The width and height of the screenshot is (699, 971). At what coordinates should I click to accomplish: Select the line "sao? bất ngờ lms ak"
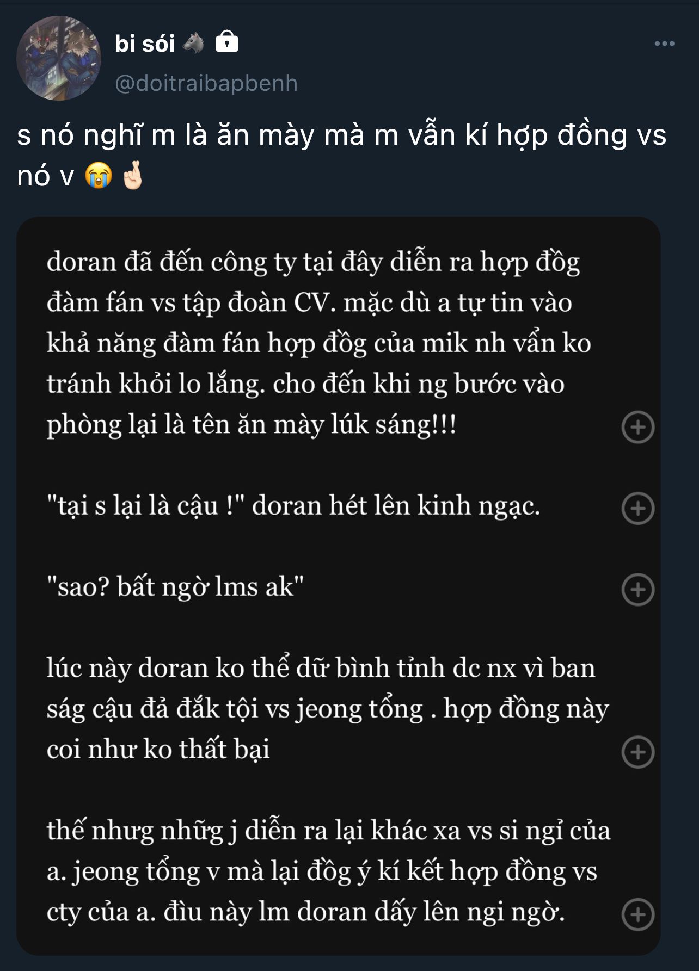click(175, 587)
